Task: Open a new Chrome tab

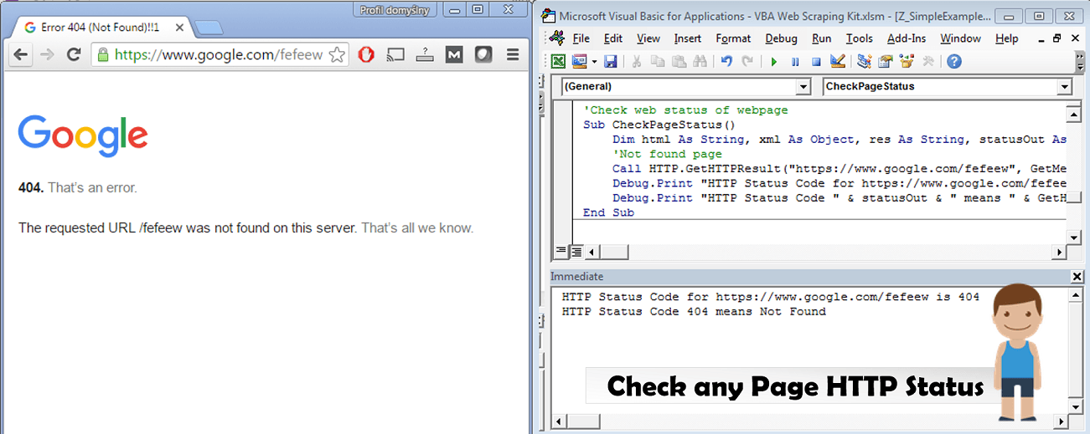Action: point(209,28)
